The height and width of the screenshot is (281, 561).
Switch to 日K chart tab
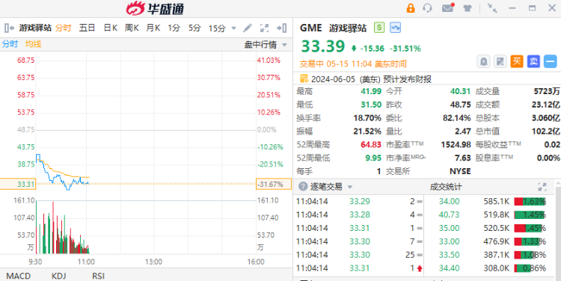pyautogui.click(x=111, y=28)
